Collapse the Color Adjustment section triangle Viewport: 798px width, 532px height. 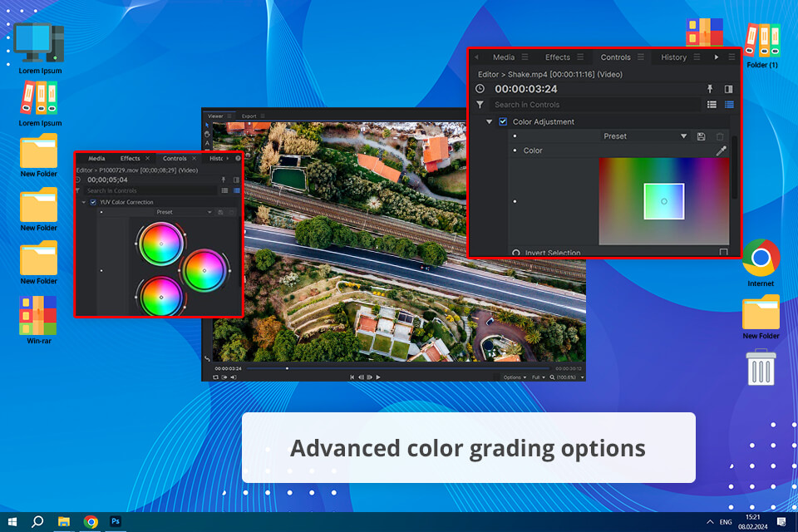coord(489,121)
